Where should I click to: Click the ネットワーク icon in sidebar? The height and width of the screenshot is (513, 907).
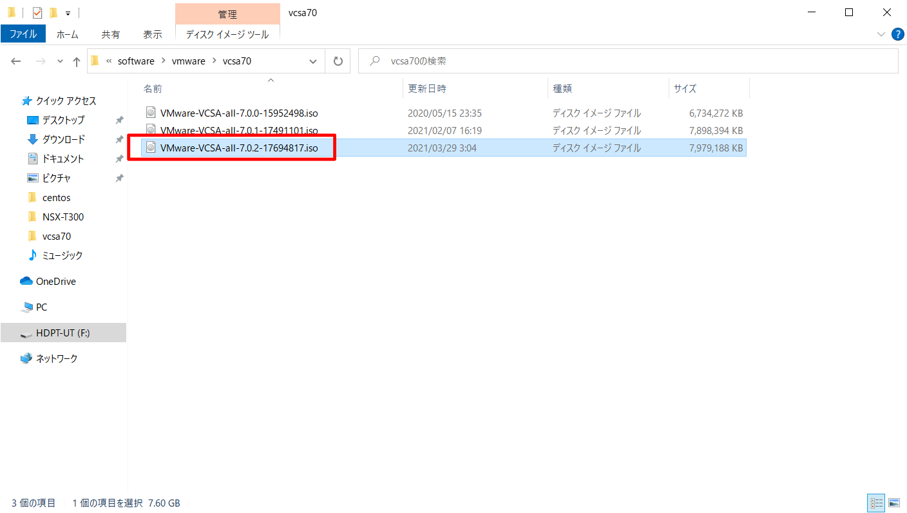[x=26, y=358]
